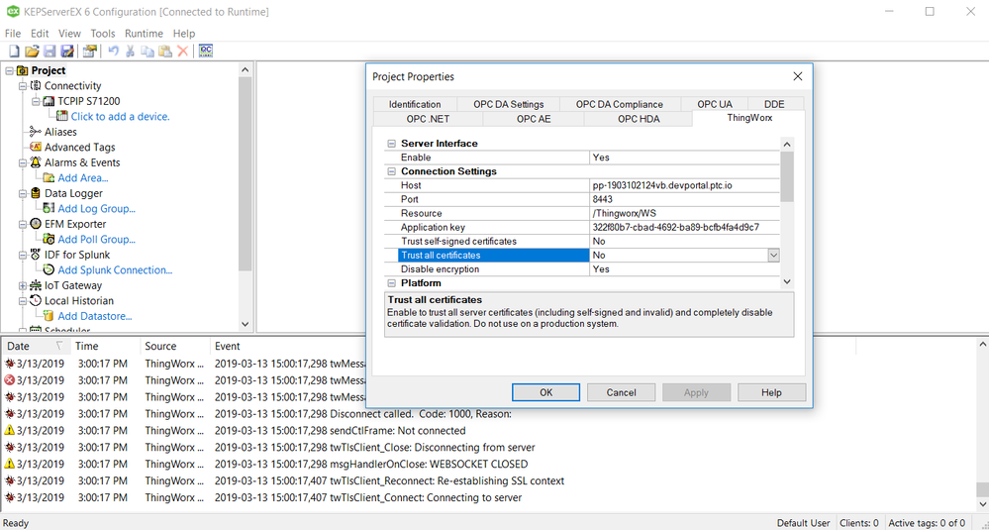Click the Open Project folder icon

(x=32, y=52)
